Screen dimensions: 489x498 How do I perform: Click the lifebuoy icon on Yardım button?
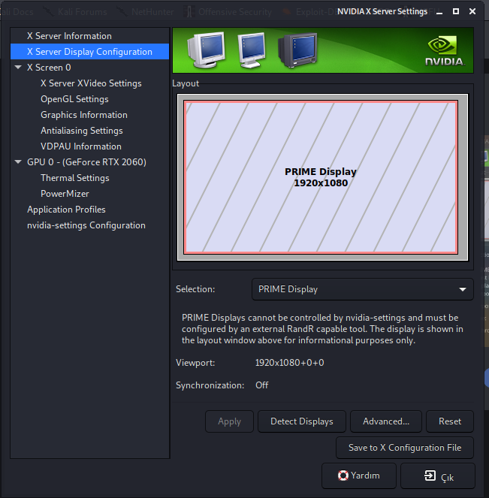343,475
